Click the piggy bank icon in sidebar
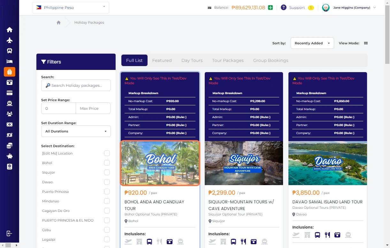Screen dimensions: 390x248 point(10,156)
